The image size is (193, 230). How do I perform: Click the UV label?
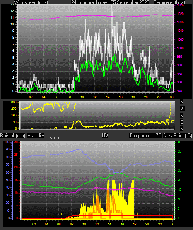pyautogui.click(x=105, y=136)
